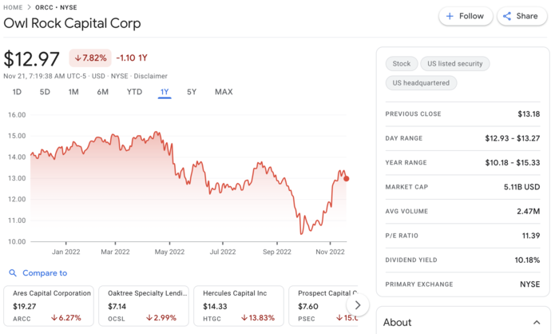Click the PRIMARY EXCHANGE value NYSE

529,284
